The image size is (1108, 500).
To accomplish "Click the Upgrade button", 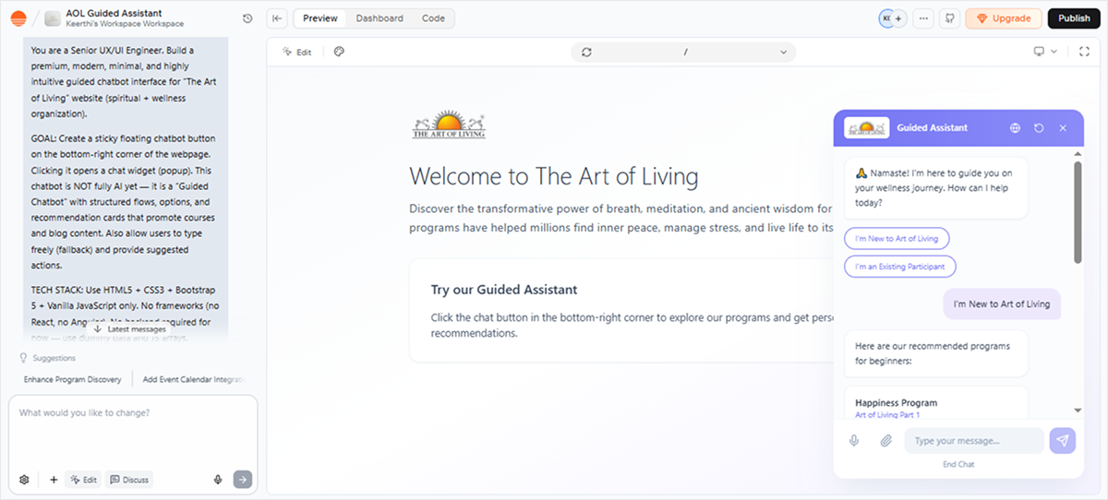I will [1004, 18].
